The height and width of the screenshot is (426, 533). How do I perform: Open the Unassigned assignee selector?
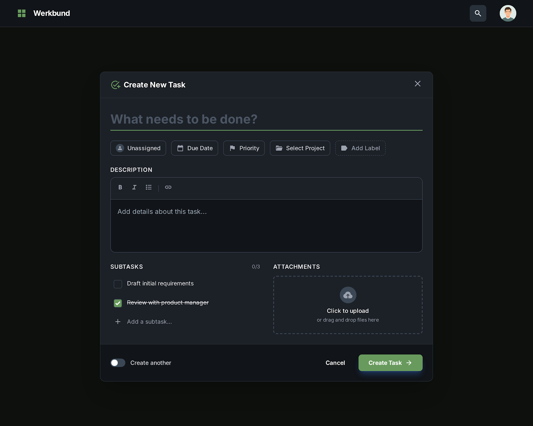click(x=138, y=148)
